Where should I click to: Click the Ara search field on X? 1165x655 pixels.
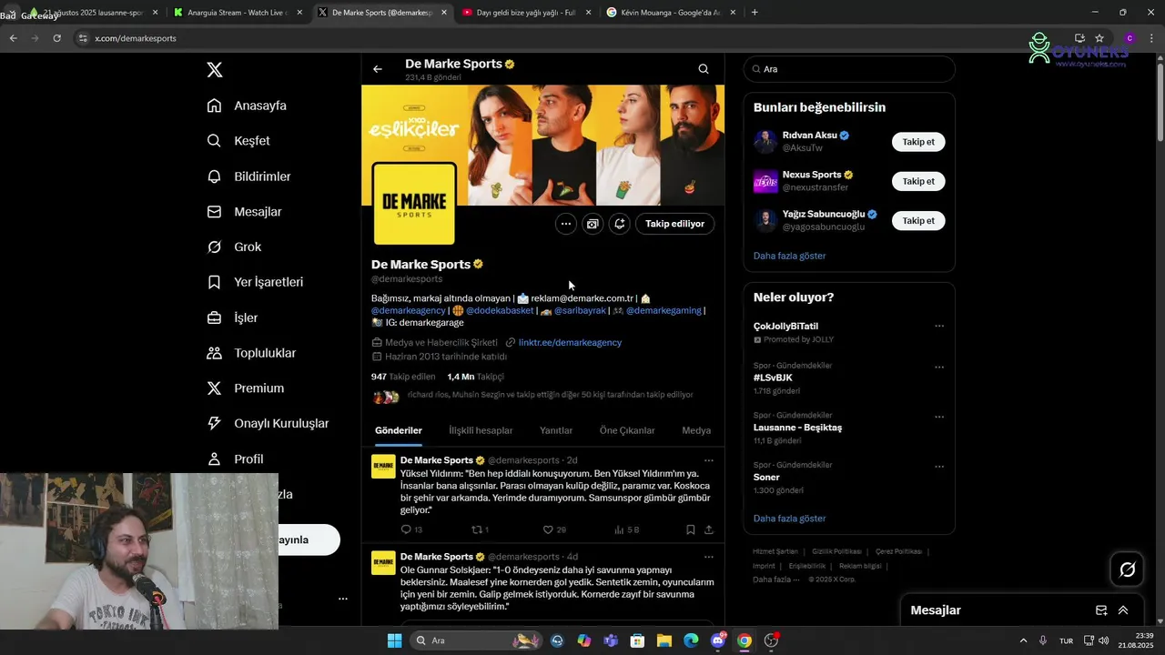tap(849, 69)
